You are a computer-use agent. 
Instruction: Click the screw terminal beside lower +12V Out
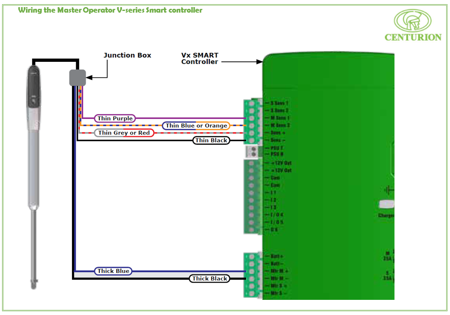[251, 171]
